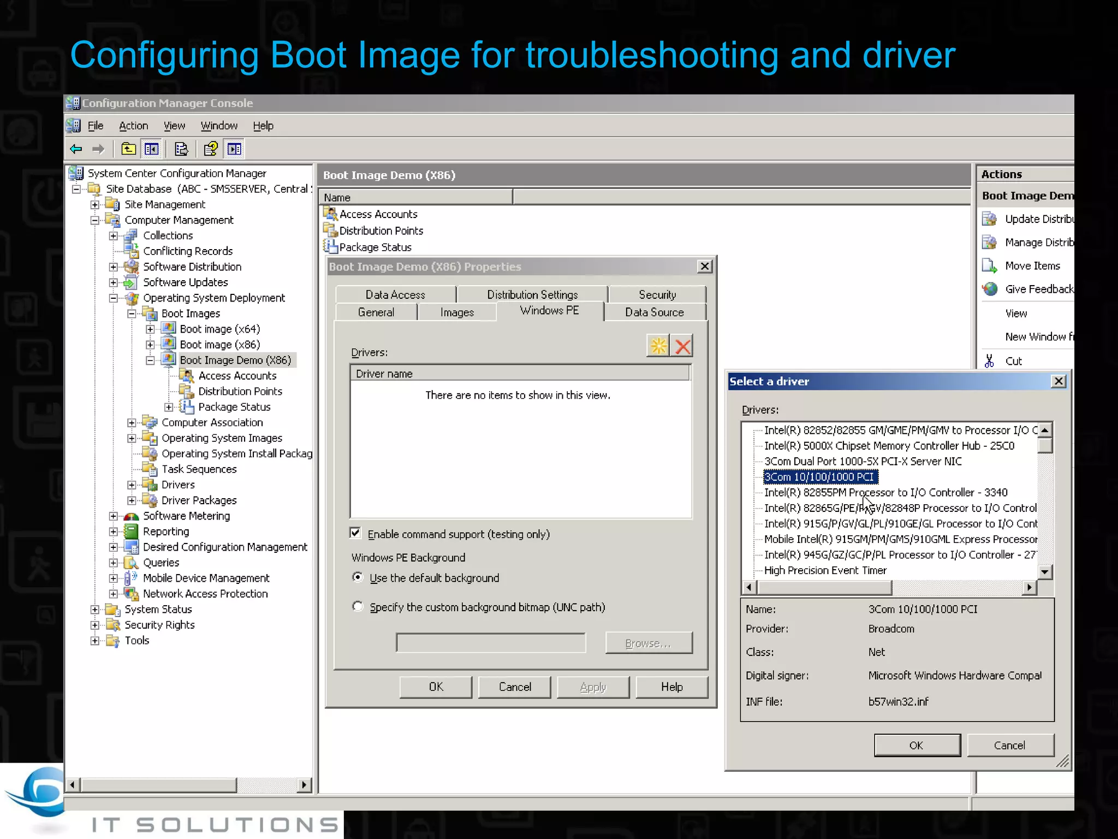1118x839 pixels.
Task: Select Use the default background radio button
Action: pyautogui.click(x=358, y=577)
